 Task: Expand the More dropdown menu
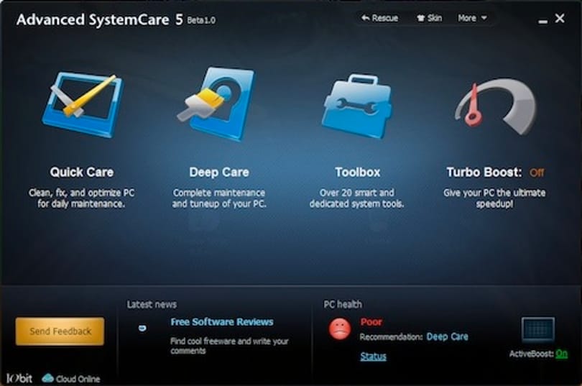pos(472,18)
